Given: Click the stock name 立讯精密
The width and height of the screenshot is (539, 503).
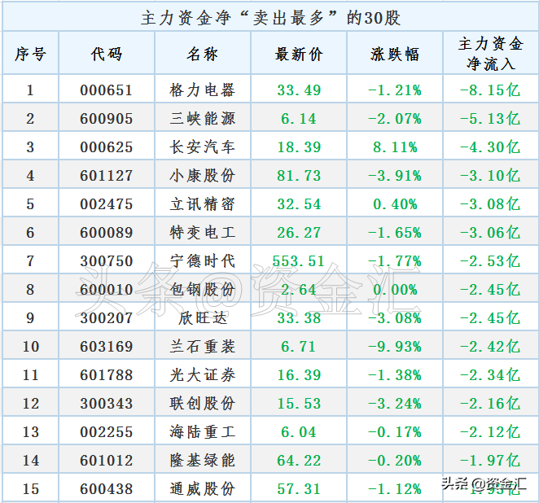Looking at the screenshot, I should click(203, 204).
